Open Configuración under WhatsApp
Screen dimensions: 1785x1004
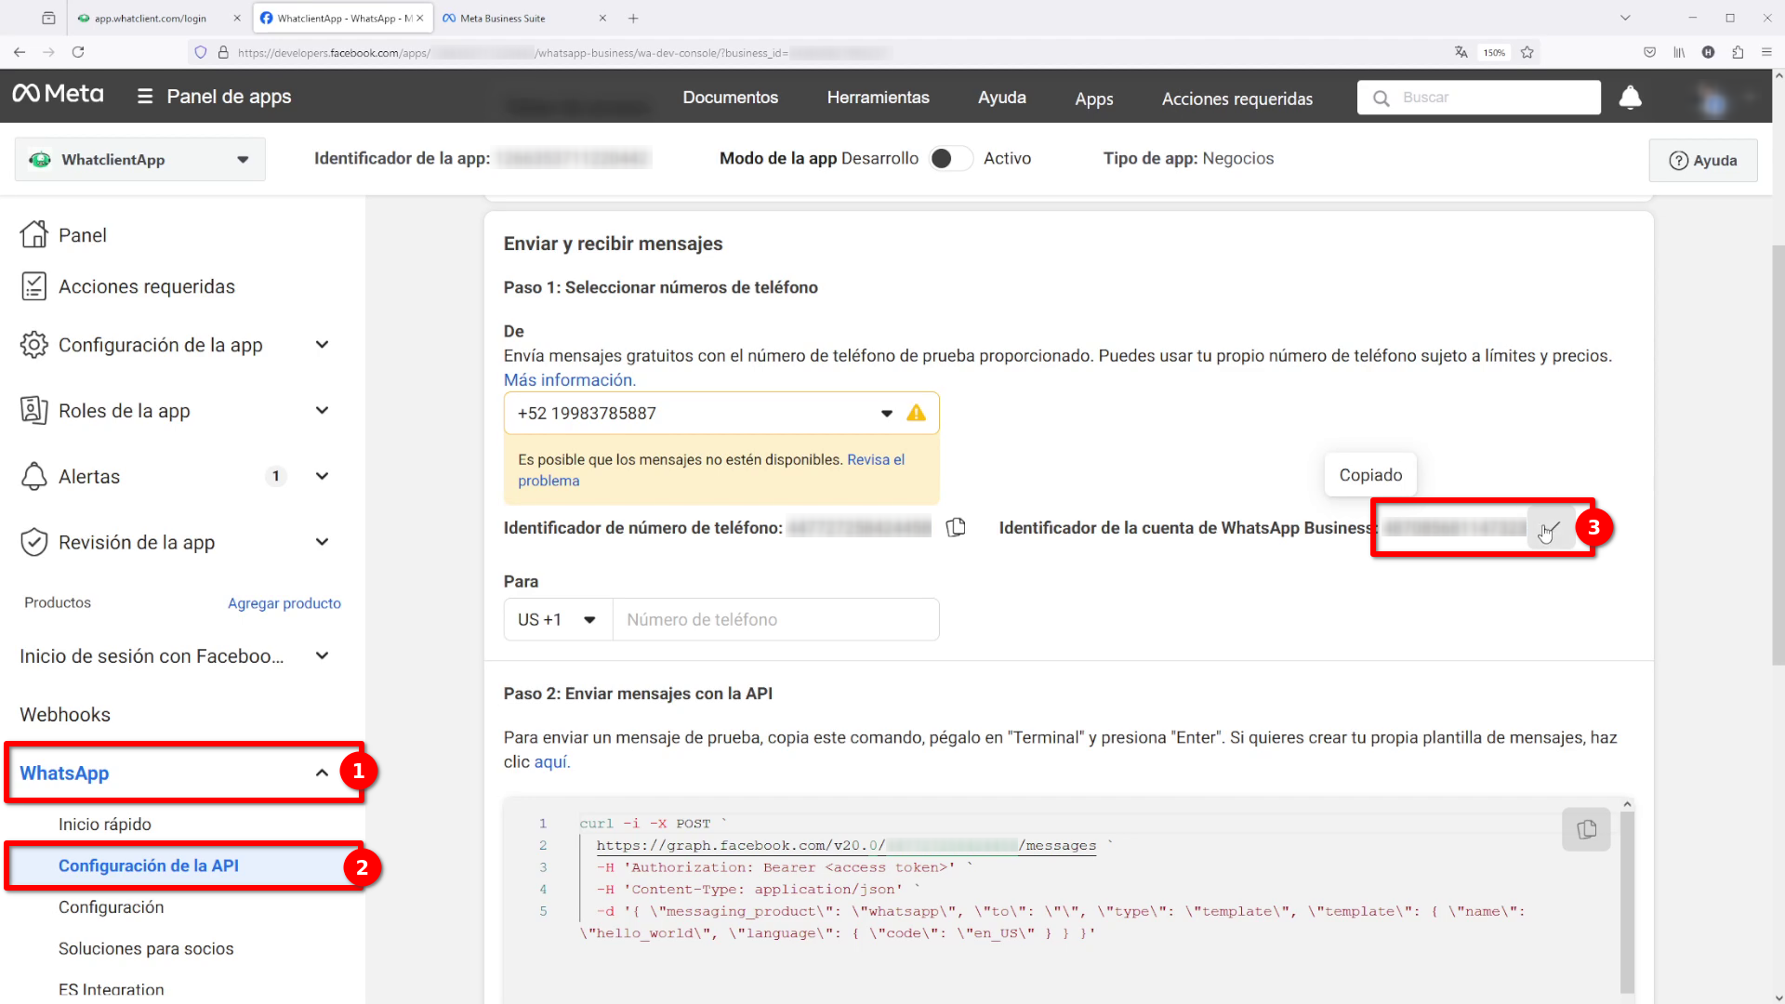(111, 907)
